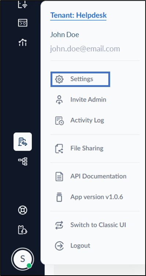Image resolution: width=146 pixels, height=276 pixels.
Task: Click the John Doe user name
Action: (x=64, y=34)
